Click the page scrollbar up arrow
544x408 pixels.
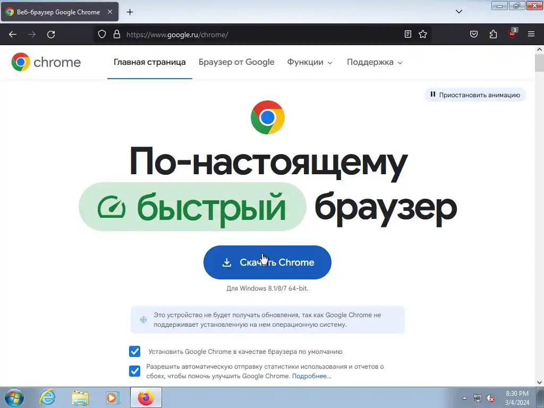(x=540, y=49)
